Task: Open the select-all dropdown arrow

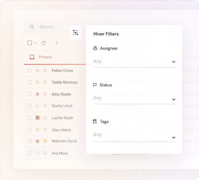Action: point(35,43)
